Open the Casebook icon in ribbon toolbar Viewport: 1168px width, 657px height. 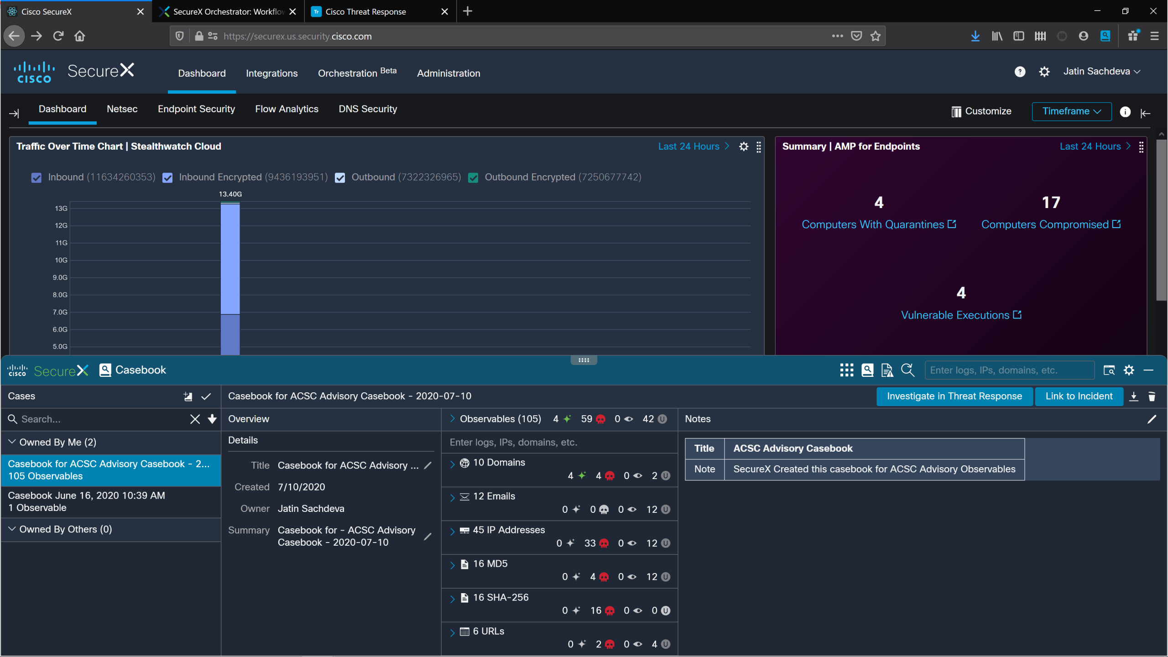867,370
